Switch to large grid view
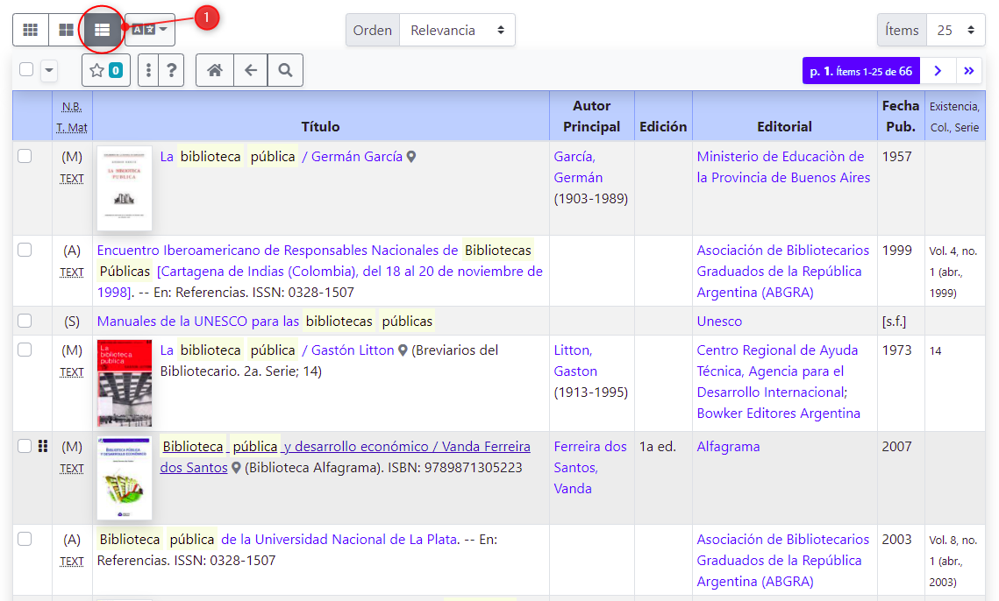 [66, 30]
